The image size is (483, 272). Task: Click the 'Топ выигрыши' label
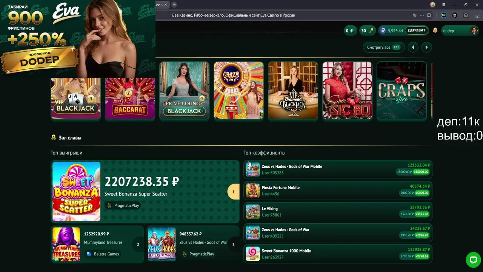pos(66,153)
